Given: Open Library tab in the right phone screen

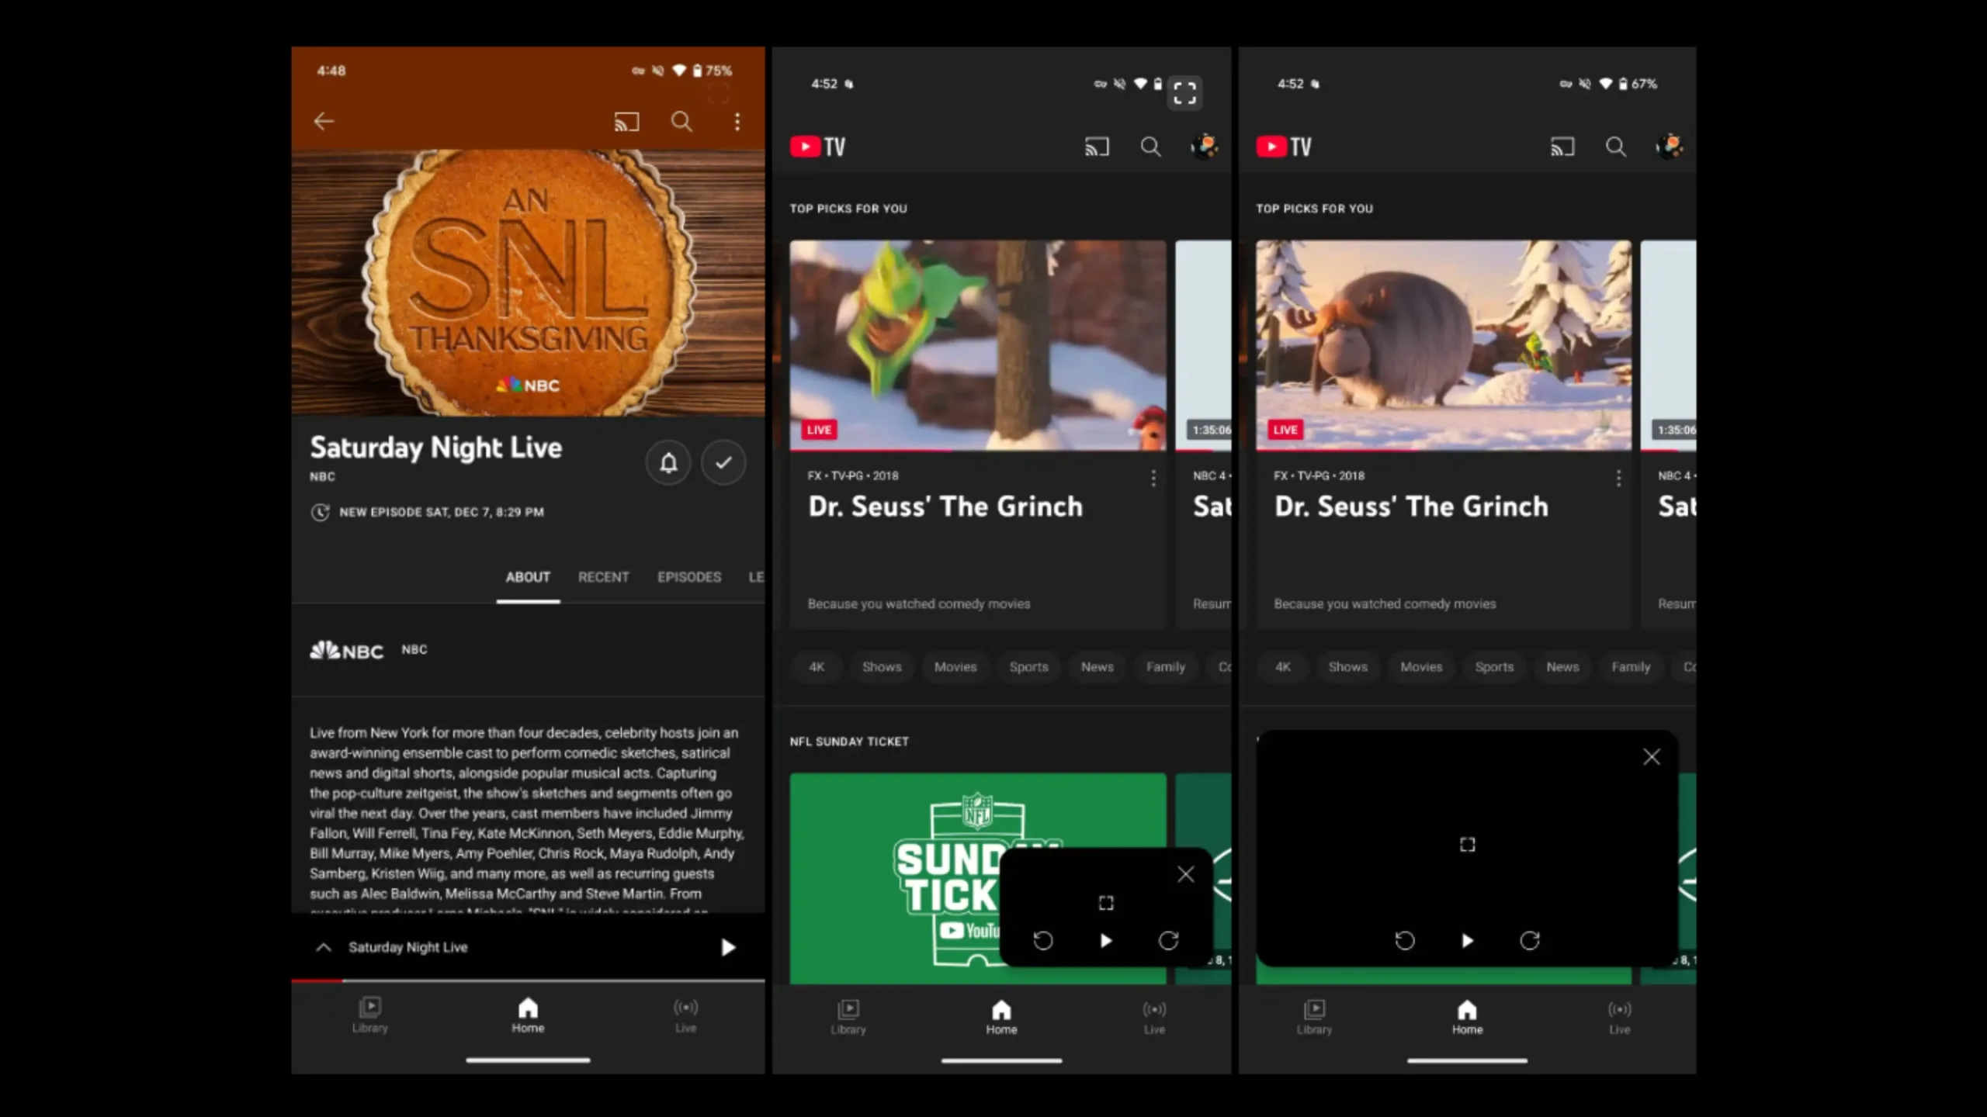Looking at the screenshot, I should point(1314,1017).
